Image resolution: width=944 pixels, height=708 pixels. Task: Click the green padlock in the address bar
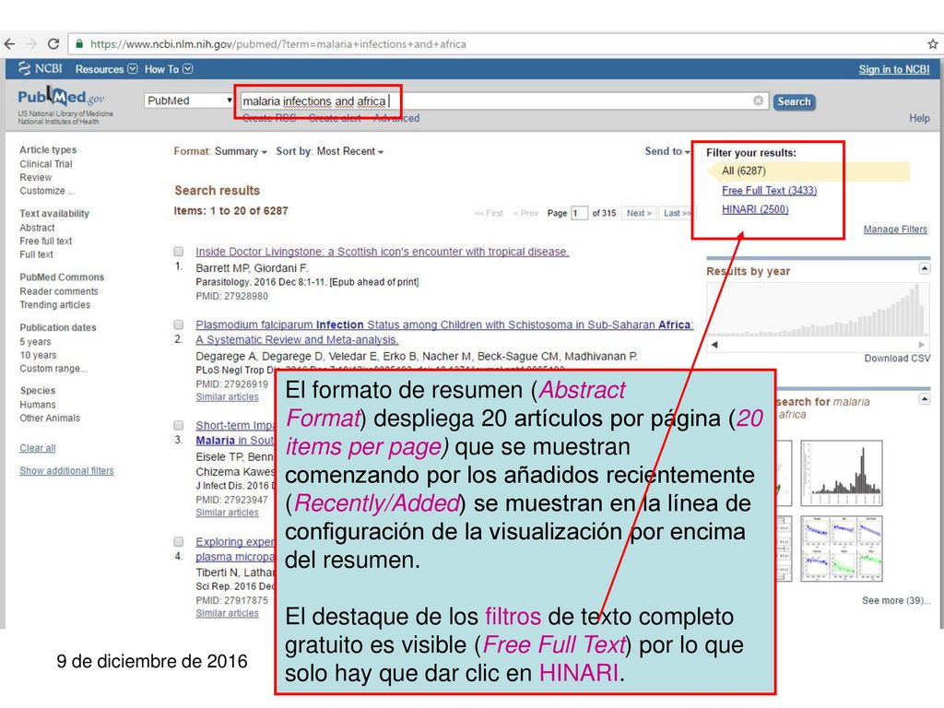79,44
